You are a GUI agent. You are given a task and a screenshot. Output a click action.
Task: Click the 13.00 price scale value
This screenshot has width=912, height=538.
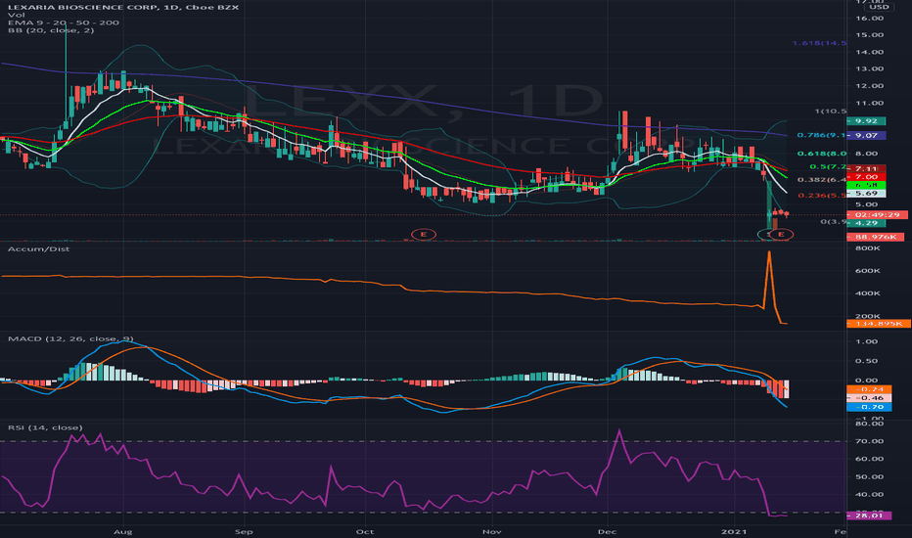tap(870, 68)
